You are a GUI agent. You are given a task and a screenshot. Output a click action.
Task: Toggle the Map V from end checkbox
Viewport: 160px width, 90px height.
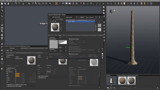tap(16, 72)
